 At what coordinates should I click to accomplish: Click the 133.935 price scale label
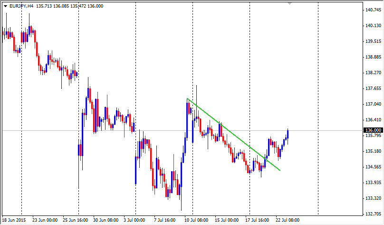pos(373,183)
